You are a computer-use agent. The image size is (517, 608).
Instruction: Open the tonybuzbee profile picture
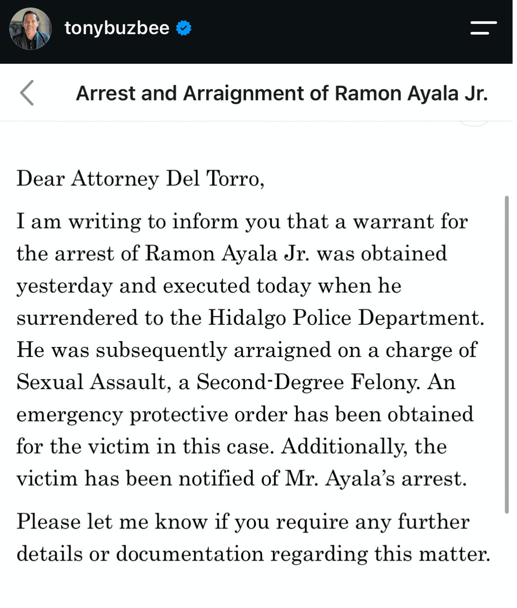tap(30, 29)
